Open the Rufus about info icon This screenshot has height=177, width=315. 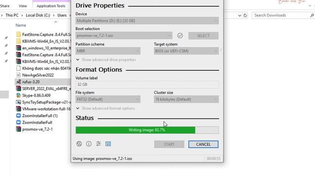coord(89,144)
